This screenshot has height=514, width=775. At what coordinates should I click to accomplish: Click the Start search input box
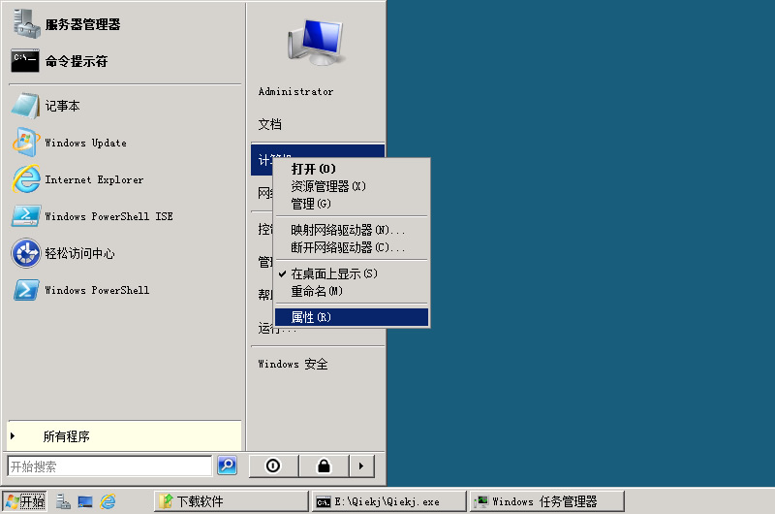pyautogui.click(x=108, y=466)
